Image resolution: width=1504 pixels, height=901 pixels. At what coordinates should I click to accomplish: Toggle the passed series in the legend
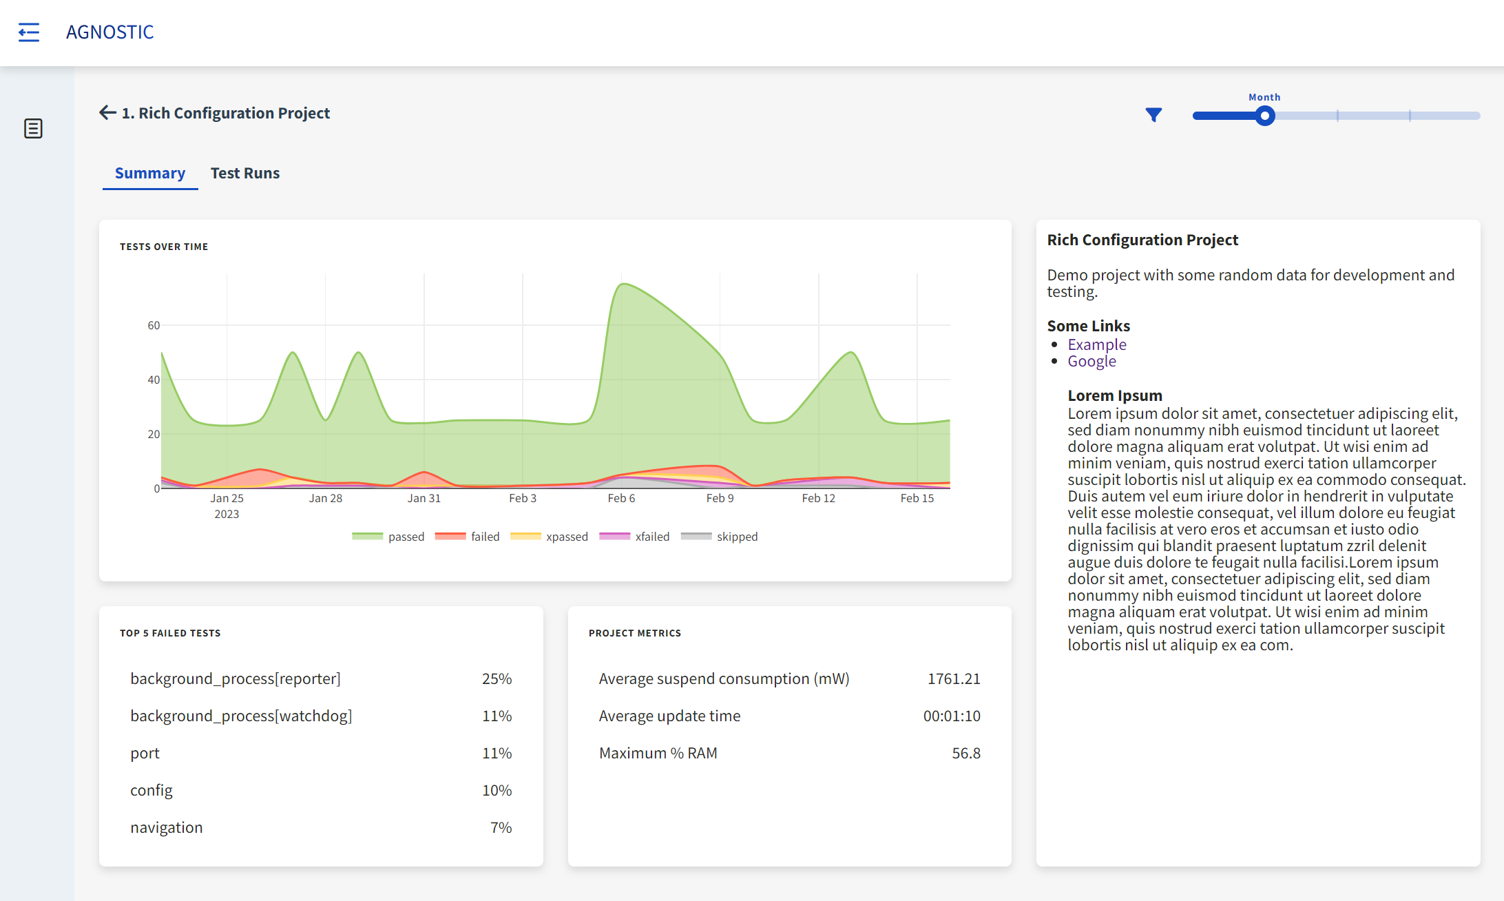(x=388, y=537)
